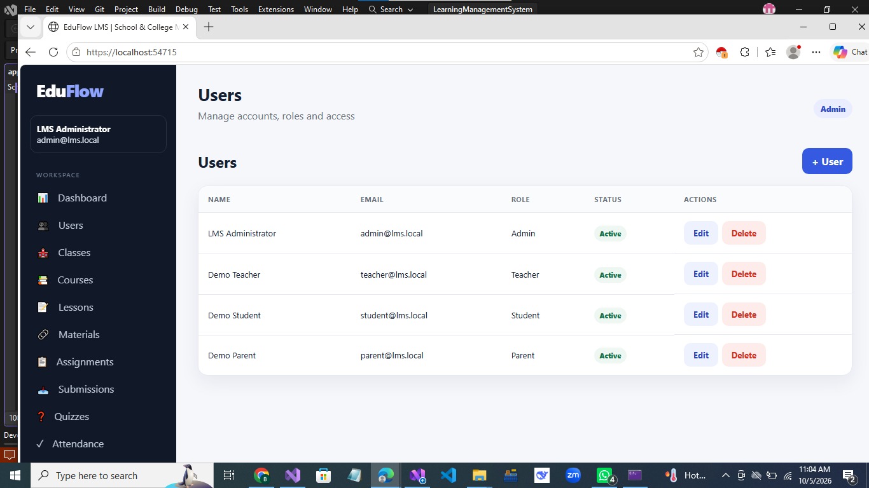
Task: Edit the Demo Teacher row
Action: point(701,274)
